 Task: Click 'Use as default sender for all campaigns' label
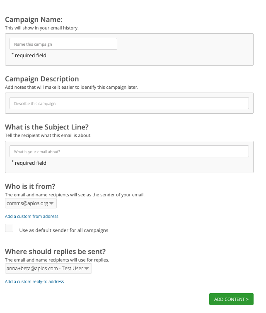[x=64, y=230]
